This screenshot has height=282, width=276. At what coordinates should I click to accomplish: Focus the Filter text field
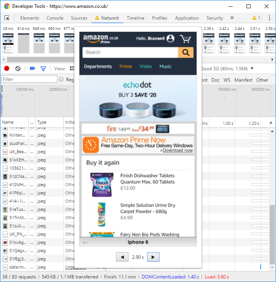29,79
